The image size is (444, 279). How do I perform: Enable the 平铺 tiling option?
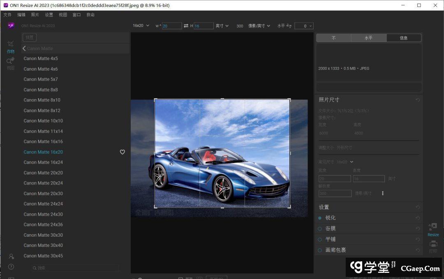pyautogui.click(x=320, y=239)
